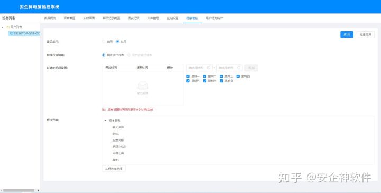Uncheck the 星期日 checkbox
Viewport: 381px width, 193px height.
[x=221, y=81]
